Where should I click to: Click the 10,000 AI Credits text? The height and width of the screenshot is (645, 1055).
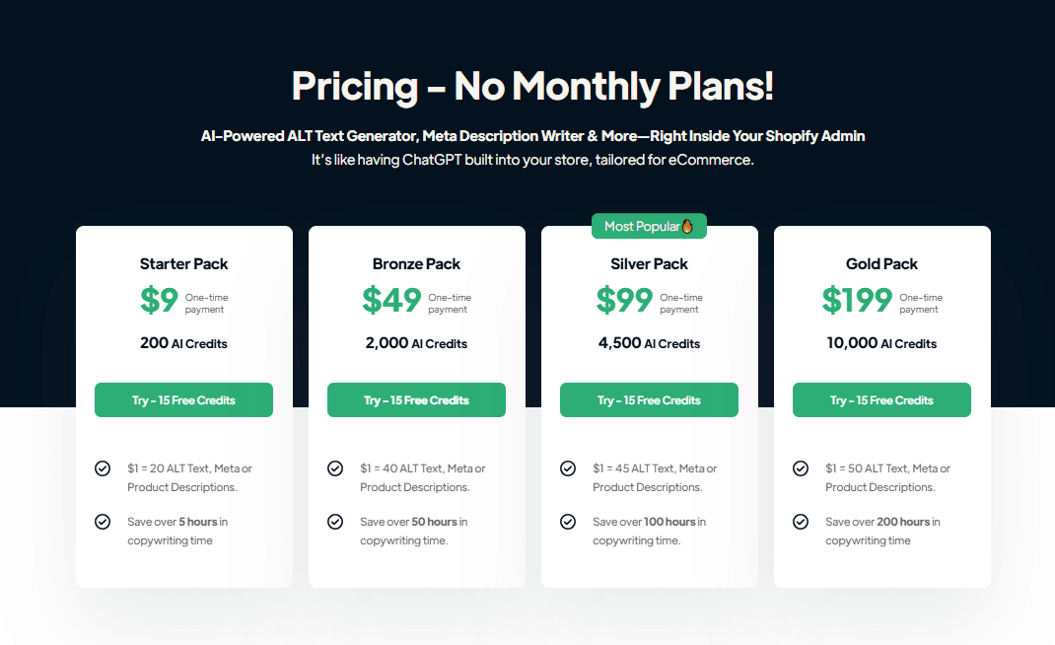881,343
